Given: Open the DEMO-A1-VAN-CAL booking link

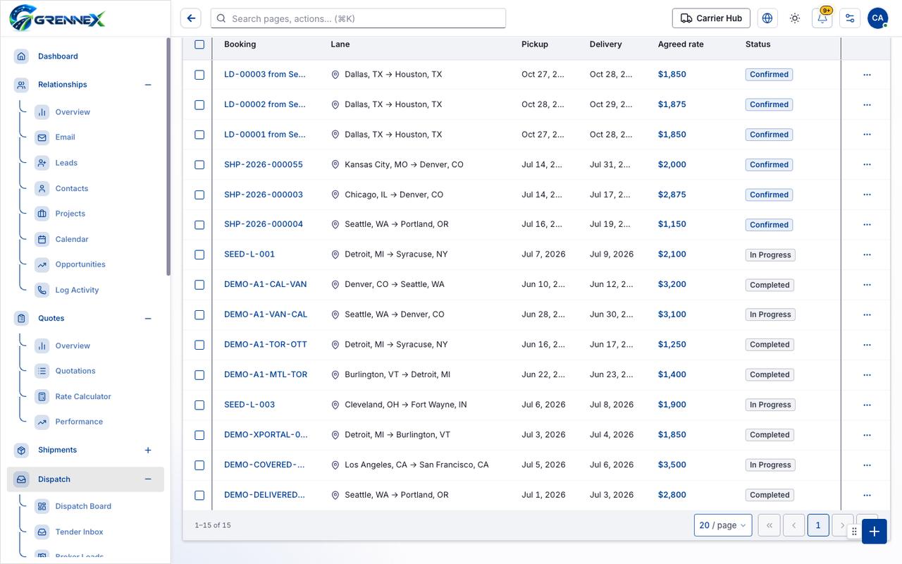Looking at the screenshot, I should (266, 314).
